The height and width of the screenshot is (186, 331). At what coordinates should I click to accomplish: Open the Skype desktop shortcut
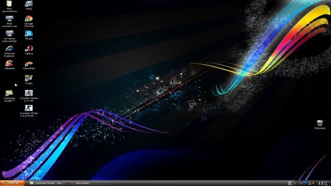(x=29, y=35)
